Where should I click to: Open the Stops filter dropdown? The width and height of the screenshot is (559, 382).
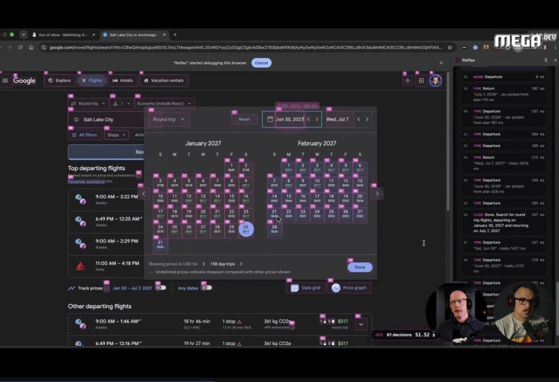pos(116,135)
